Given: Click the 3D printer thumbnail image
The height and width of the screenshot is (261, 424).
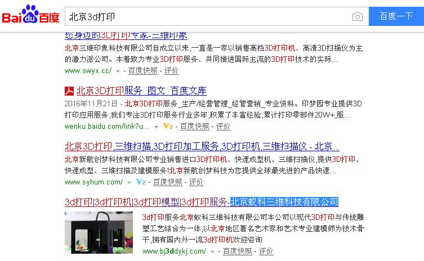Looking at the screenshot, I should click(99, 232).
